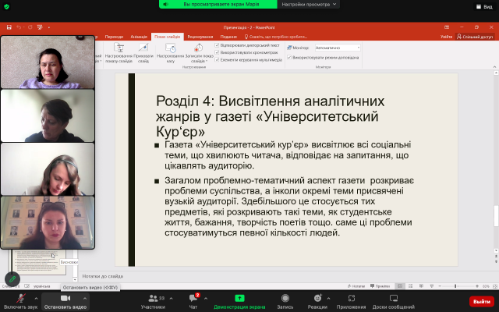Image resolution: width=499 pixels, height=312 pixels.
Task: Open the Переходи ribbon tab
Action: pyautogui.click(x=114, y=37)
